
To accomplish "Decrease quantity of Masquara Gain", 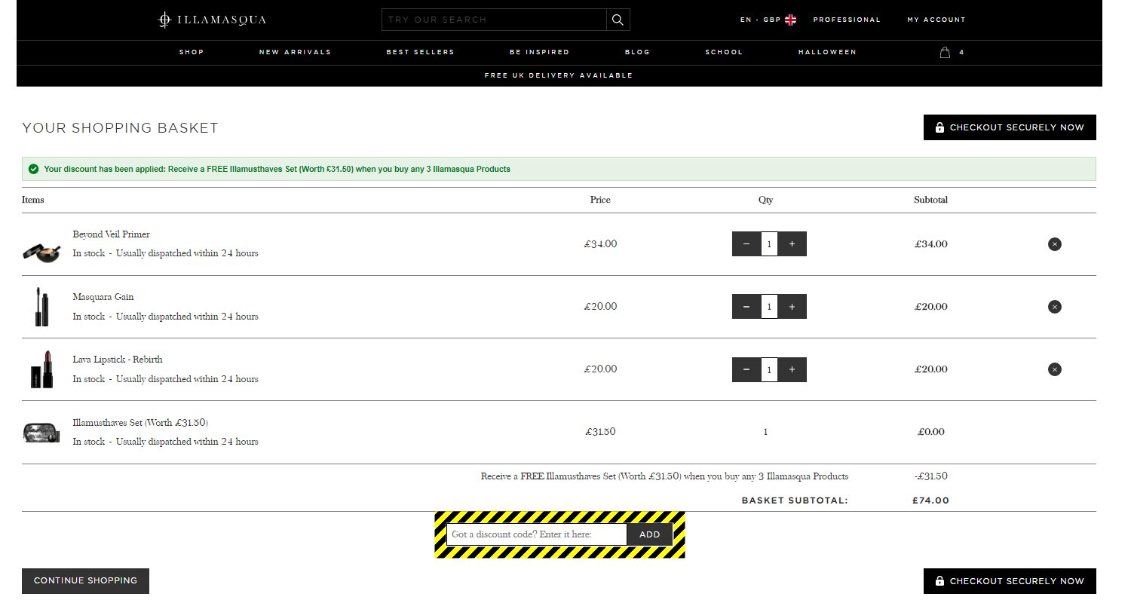I will [x=746, y=307].
